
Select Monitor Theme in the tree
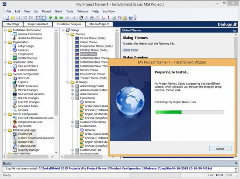89,70
